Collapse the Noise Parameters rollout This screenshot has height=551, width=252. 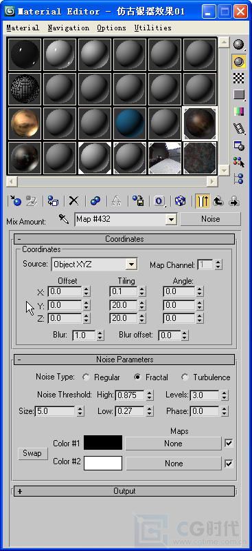pos(124,360)
